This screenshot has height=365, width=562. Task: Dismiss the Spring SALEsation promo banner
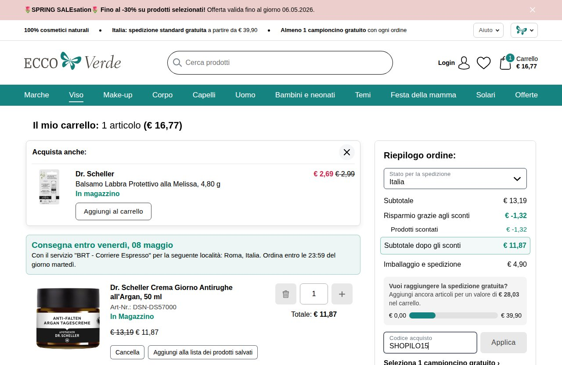[x=533, y=10]
